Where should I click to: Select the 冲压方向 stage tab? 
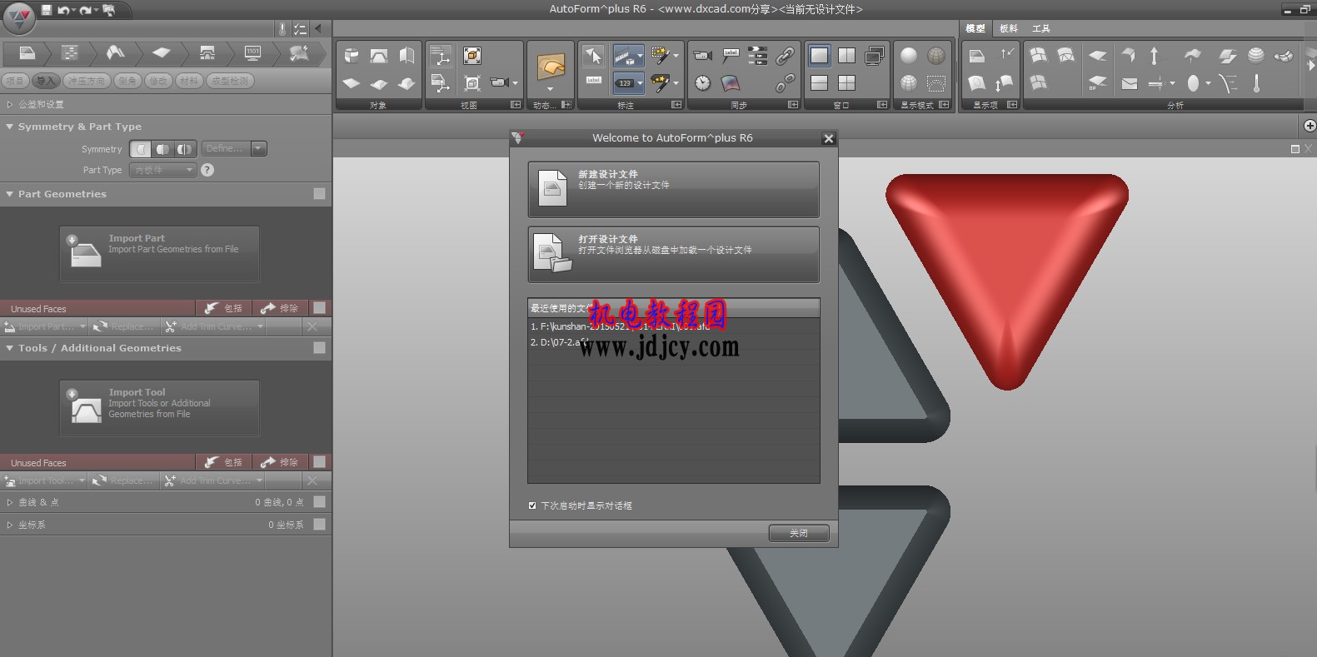point(87,81)
